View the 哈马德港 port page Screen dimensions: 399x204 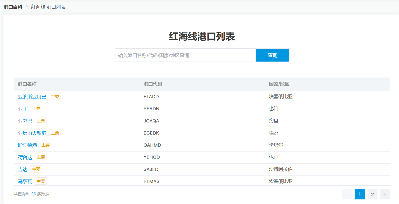27,145
